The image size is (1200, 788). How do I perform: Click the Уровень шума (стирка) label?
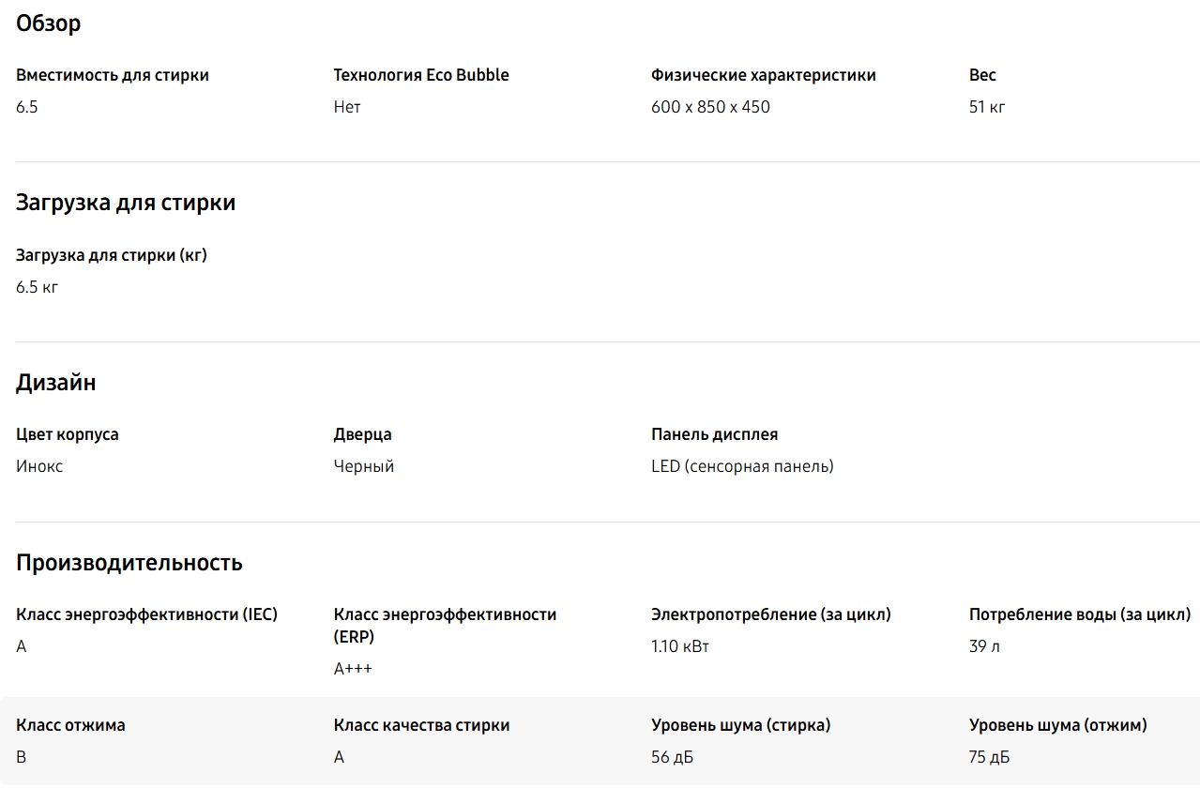(741, 725)
